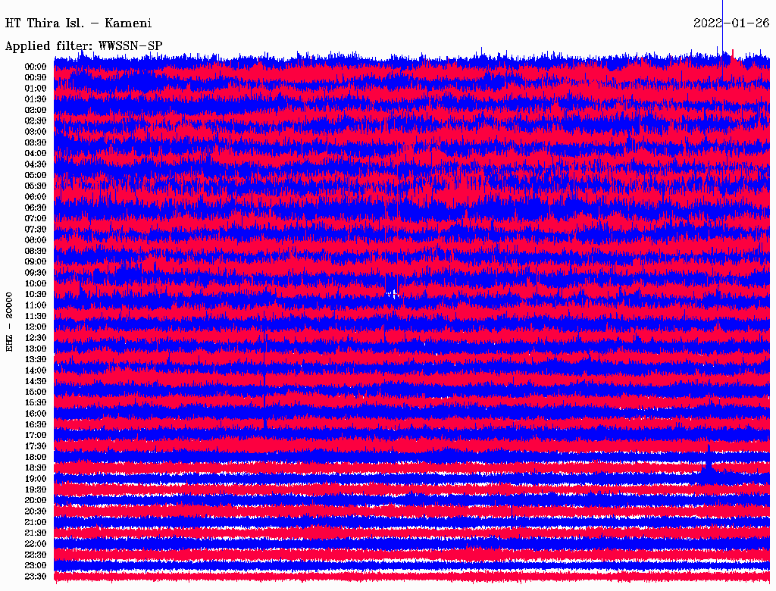Select the 14:00 time label
Screen dimensions: 776x591
point(36,371)
